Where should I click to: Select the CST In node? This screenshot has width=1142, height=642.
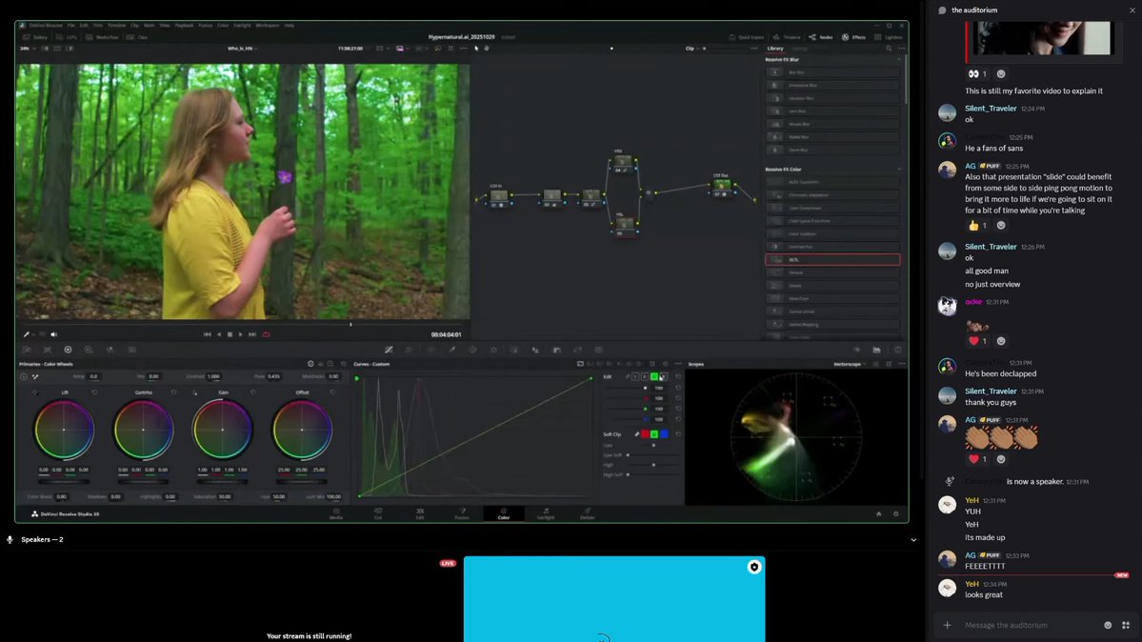pos(498,195)
